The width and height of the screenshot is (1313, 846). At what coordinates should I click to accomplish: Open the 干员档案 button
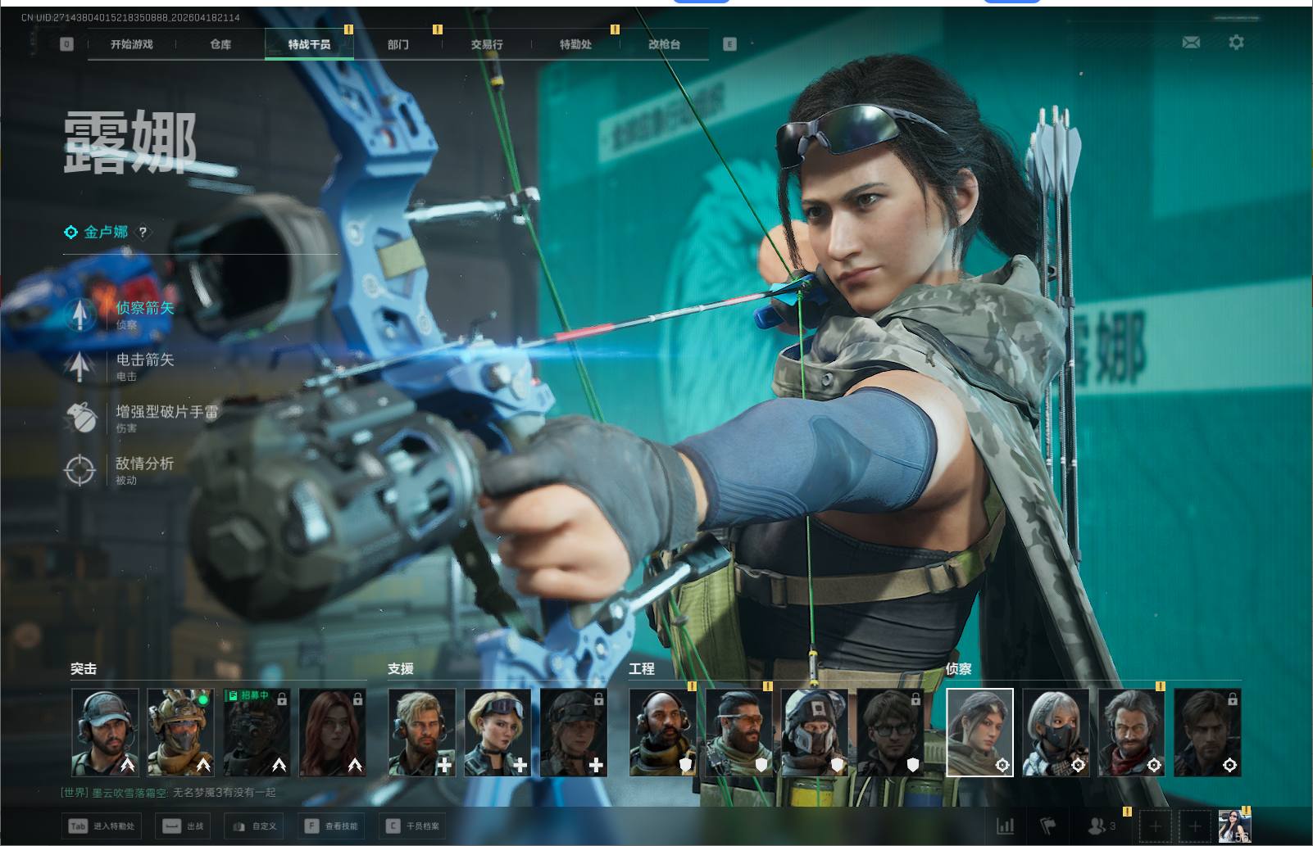click(x=413, y=826)
